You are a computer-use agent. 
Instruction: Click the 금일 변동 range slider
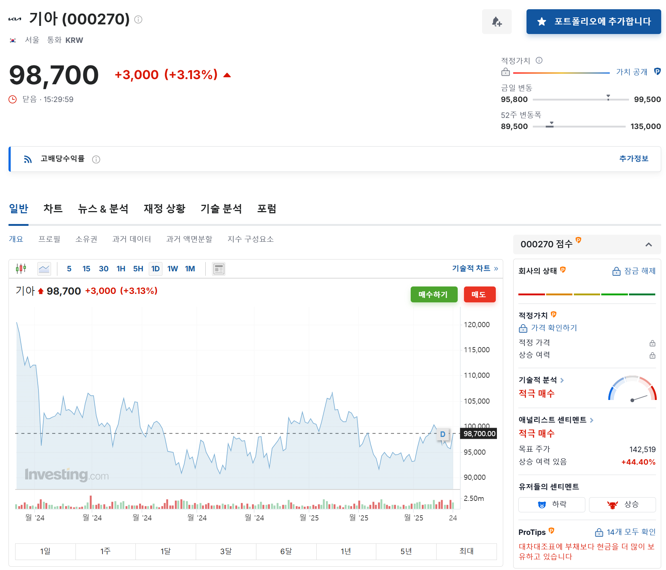(x=581, y=99)
